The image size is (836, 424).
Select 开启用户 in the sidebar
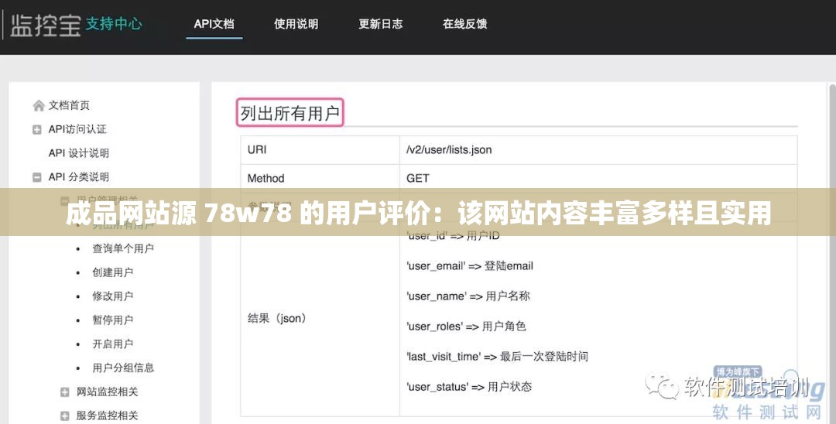(x=112, y=344)
